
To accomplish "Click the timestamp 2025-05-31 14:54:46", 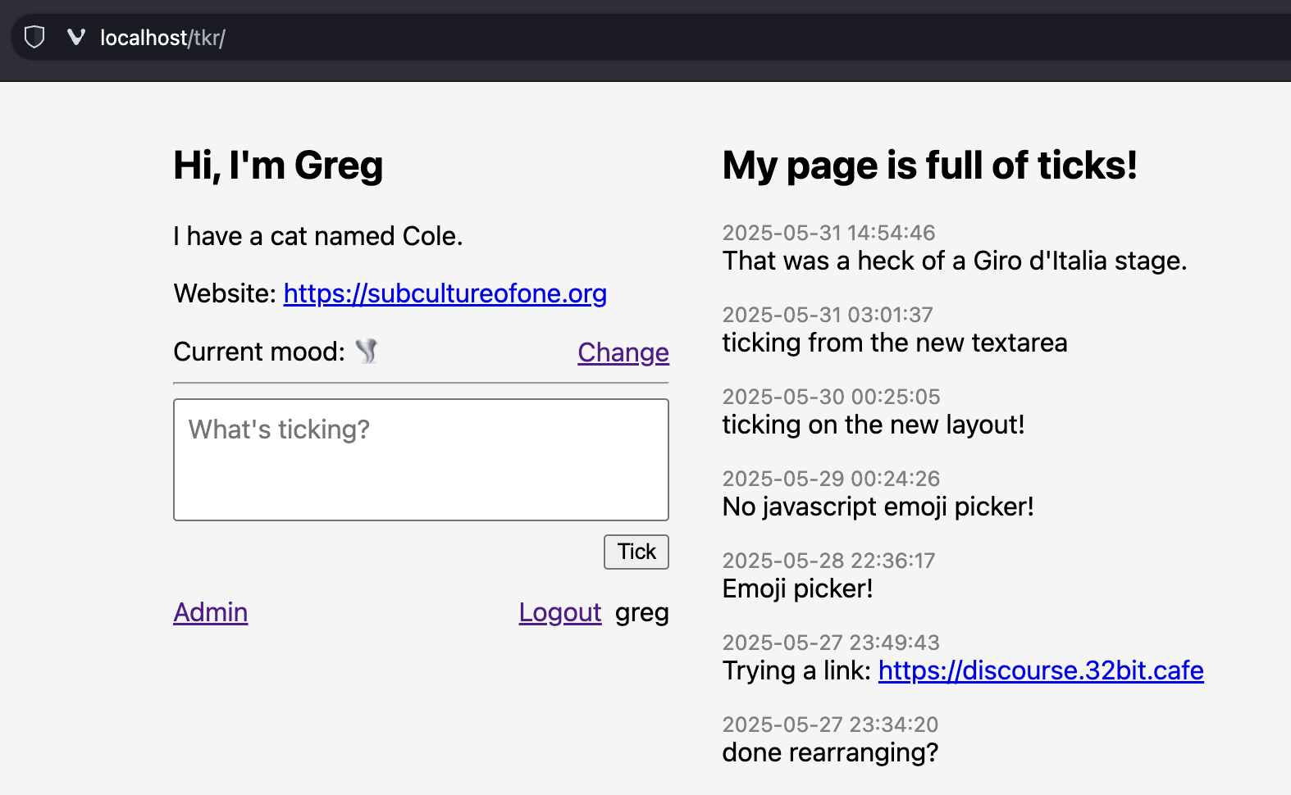I will tap(828, 233).
